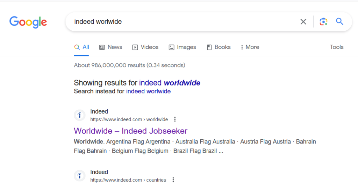Click Indeed favicon of the worldwide result
Screen dimensions: 358x183
pyautogui.click(x=80, y=115)
